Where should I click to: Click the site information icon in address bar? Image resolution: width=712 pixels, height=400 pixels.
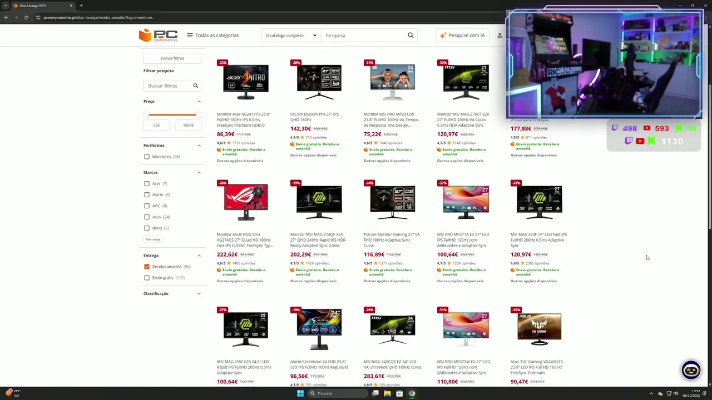coord(38,17)
